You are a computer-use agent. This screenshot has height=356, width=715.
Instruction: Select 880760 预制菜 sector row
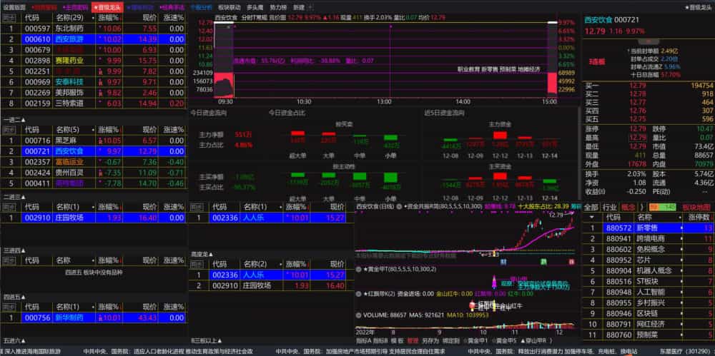pos(648,335)
